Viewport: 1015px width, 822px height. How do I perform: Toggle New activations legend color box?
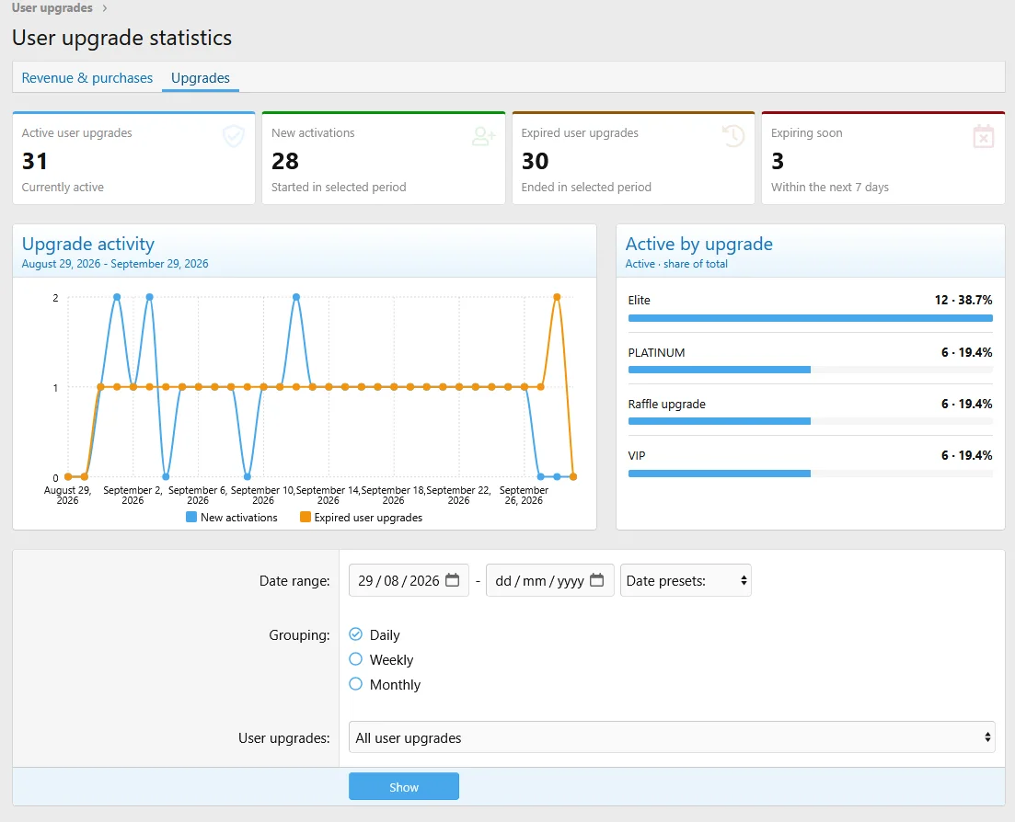pyautogui.click(x=191, y=517)
